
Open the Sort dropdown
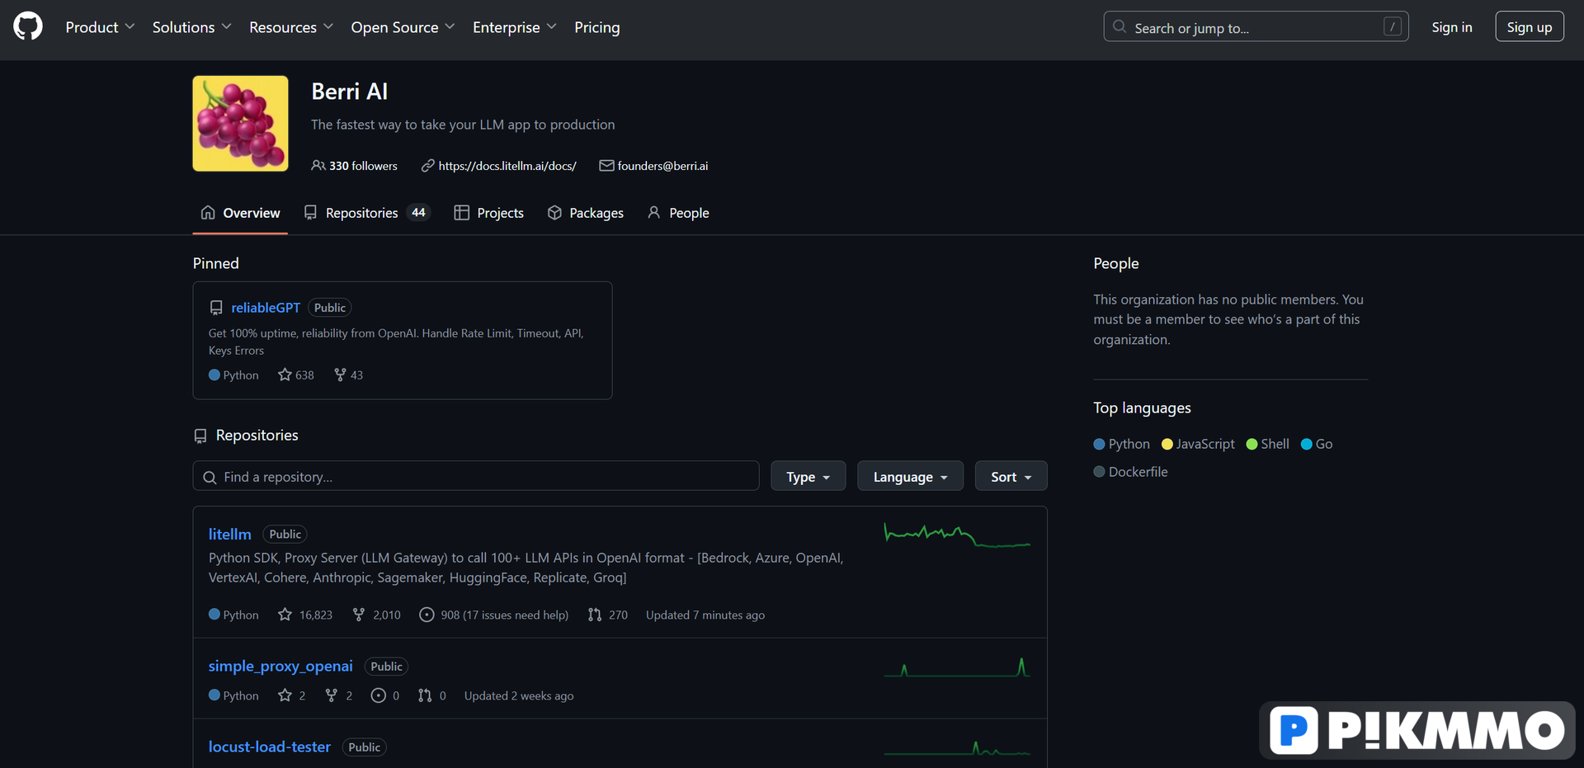tap(1011, 476)
